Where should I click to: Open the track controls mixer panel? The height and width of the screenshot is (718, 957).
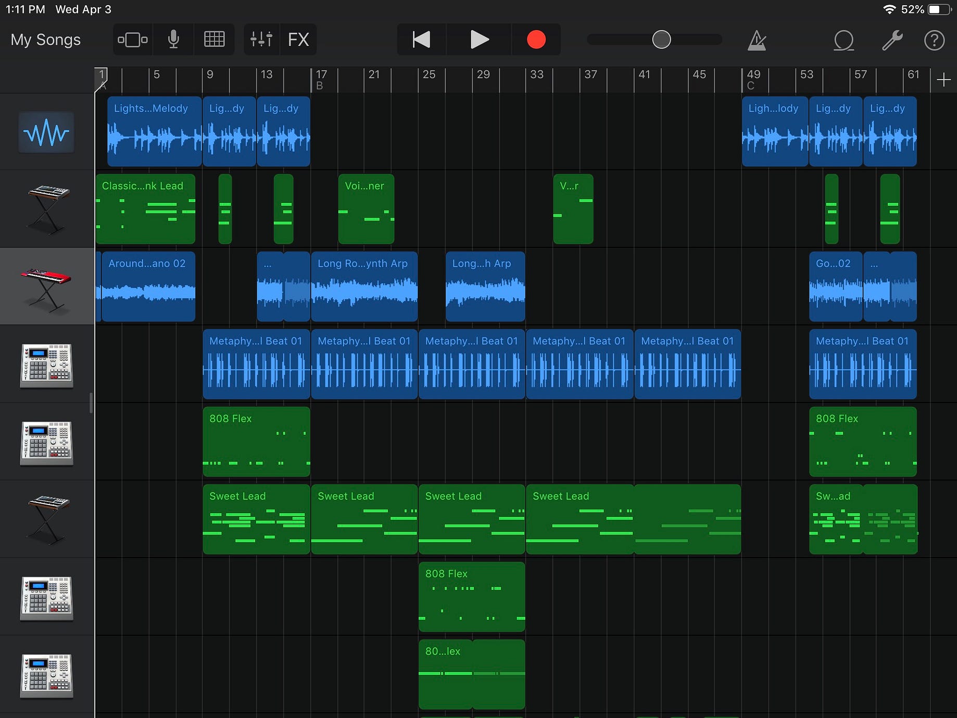(x=261, y=39)
